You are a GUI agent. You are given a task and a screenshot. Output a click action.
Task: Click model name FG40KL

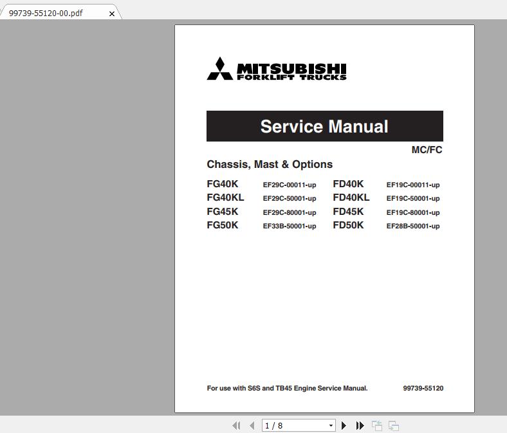225,198
